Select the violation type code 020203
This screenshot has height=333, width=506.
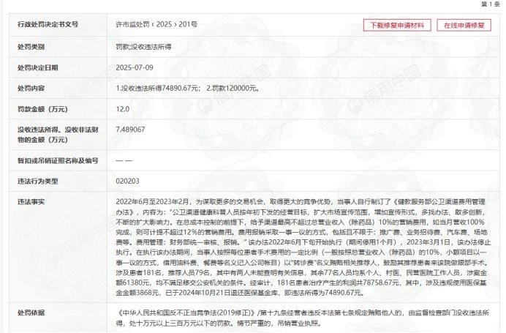(127, 181)
